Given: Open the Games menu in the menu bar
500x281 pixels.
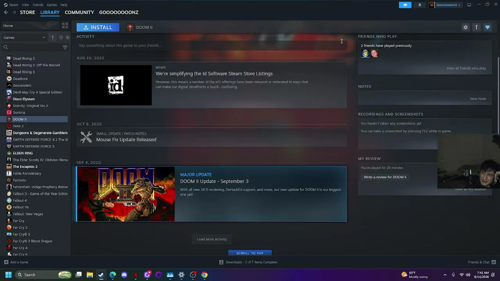Looking at the screenshot, I should (52, 5).
